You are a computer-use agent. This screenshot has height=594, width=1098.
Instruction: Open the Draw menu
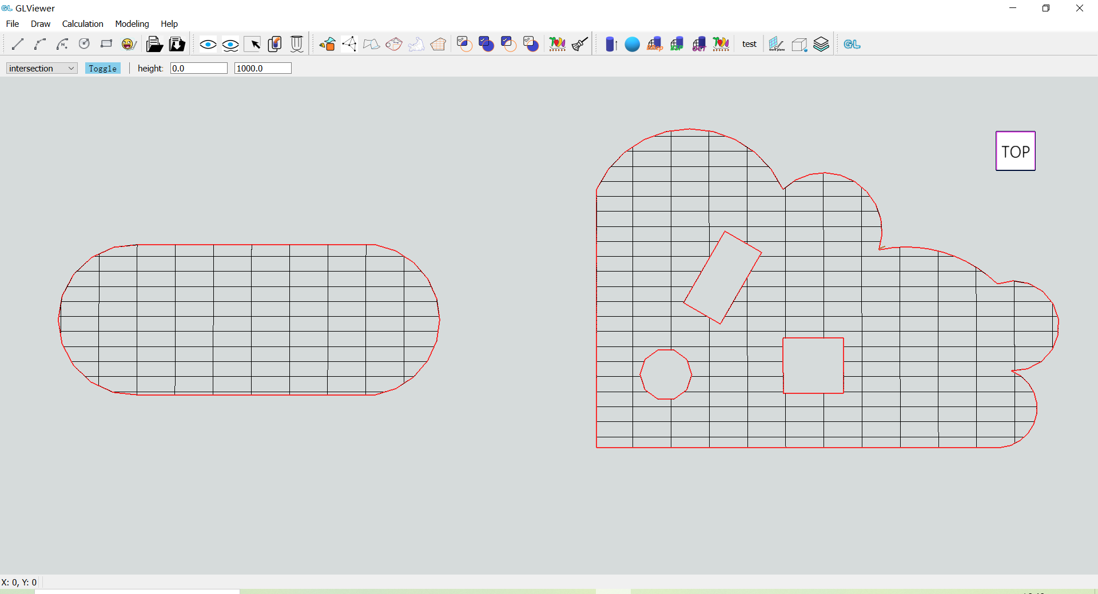click(40, 23)
